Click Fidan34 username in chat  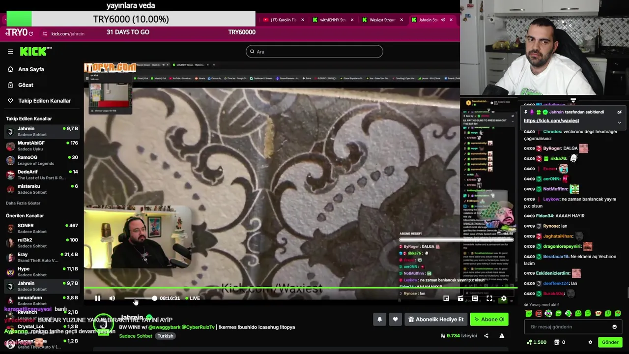point(544,216)
